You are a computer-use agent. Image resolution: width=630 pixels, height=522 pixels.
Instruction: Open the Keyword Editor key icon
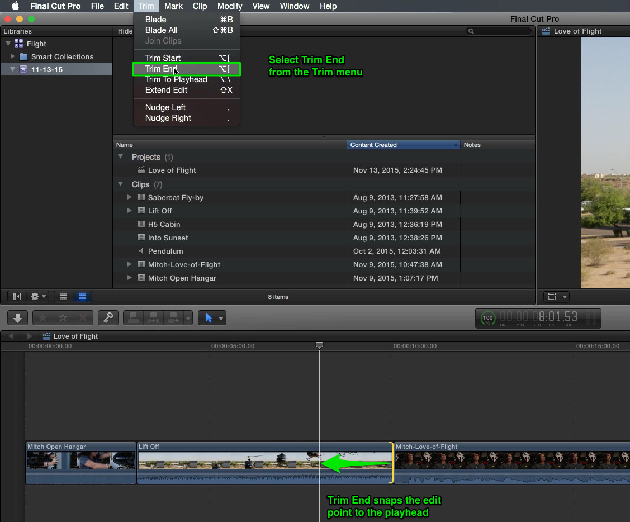point(108,318)
